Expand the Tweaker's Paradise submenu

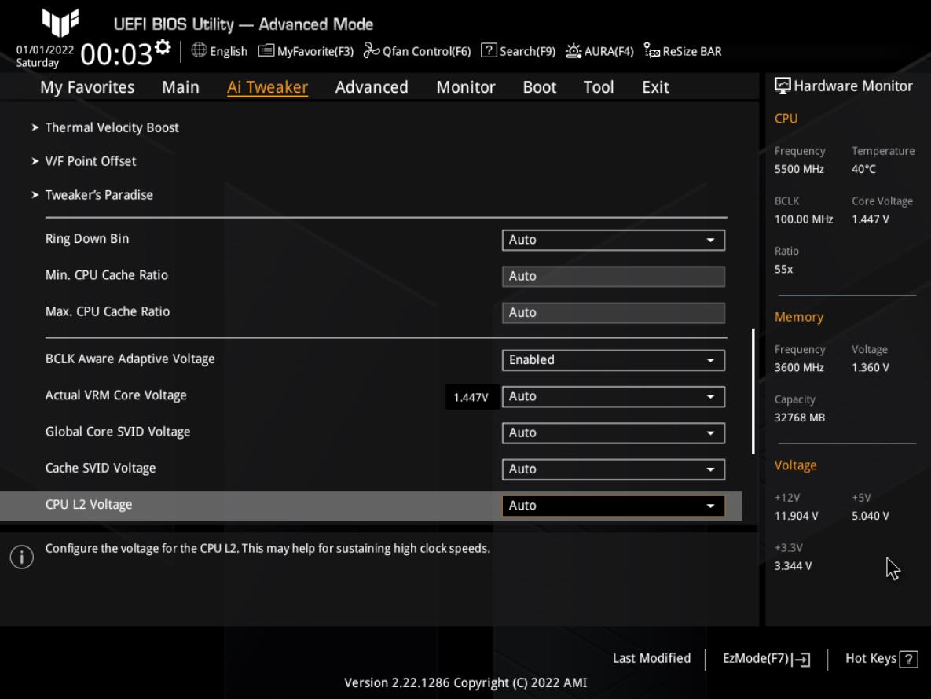[99, 195]
